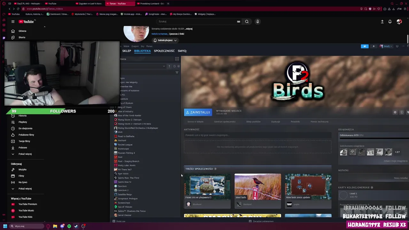
Task: Open Steam Pomoc menu
Action: [149, 46]
